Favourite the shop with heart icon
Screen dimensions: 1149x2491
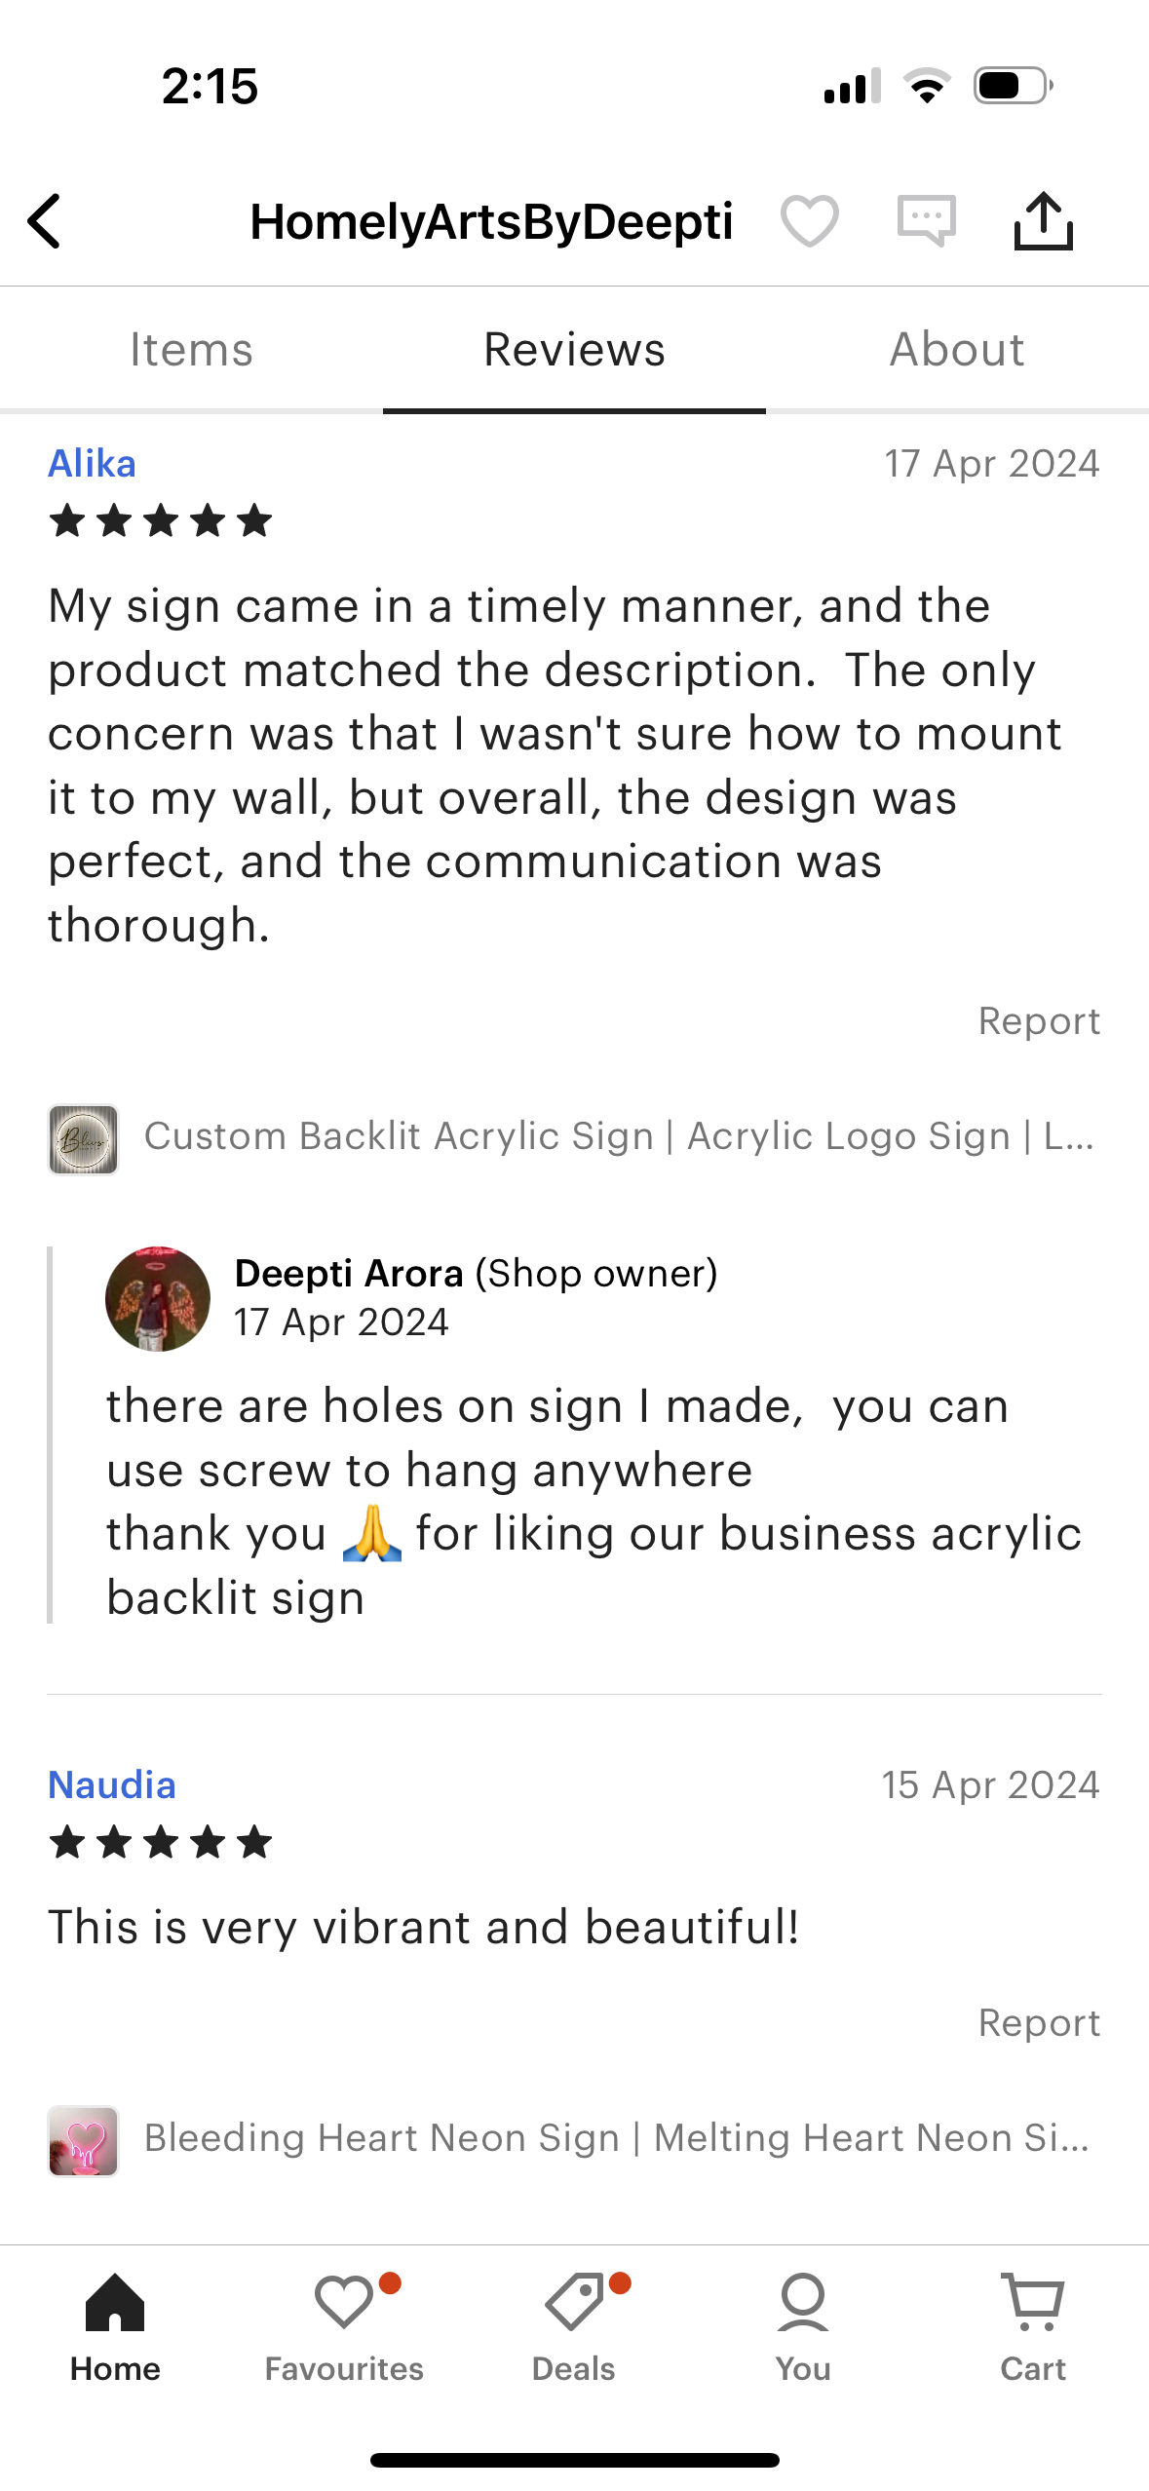coord(809,221)
